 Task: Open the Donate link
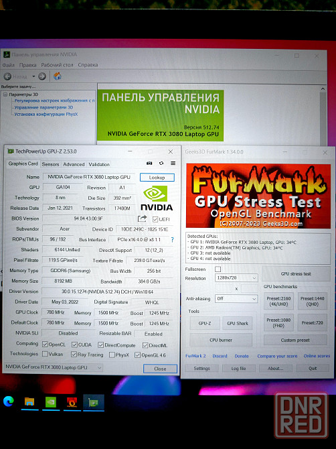[x=242, y=356]
